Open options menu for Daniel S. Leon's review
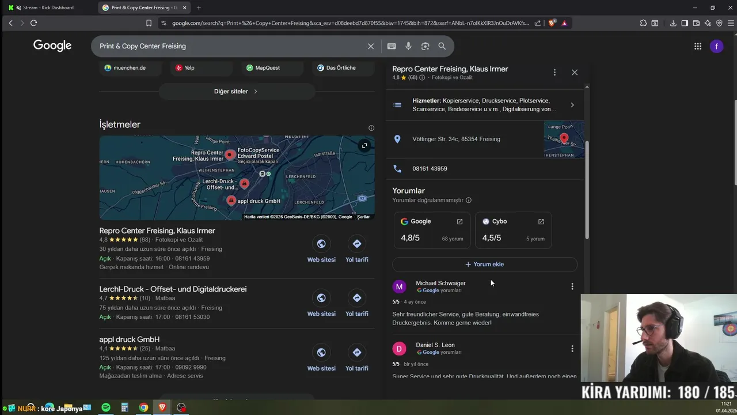 click(x=572, y=349)
